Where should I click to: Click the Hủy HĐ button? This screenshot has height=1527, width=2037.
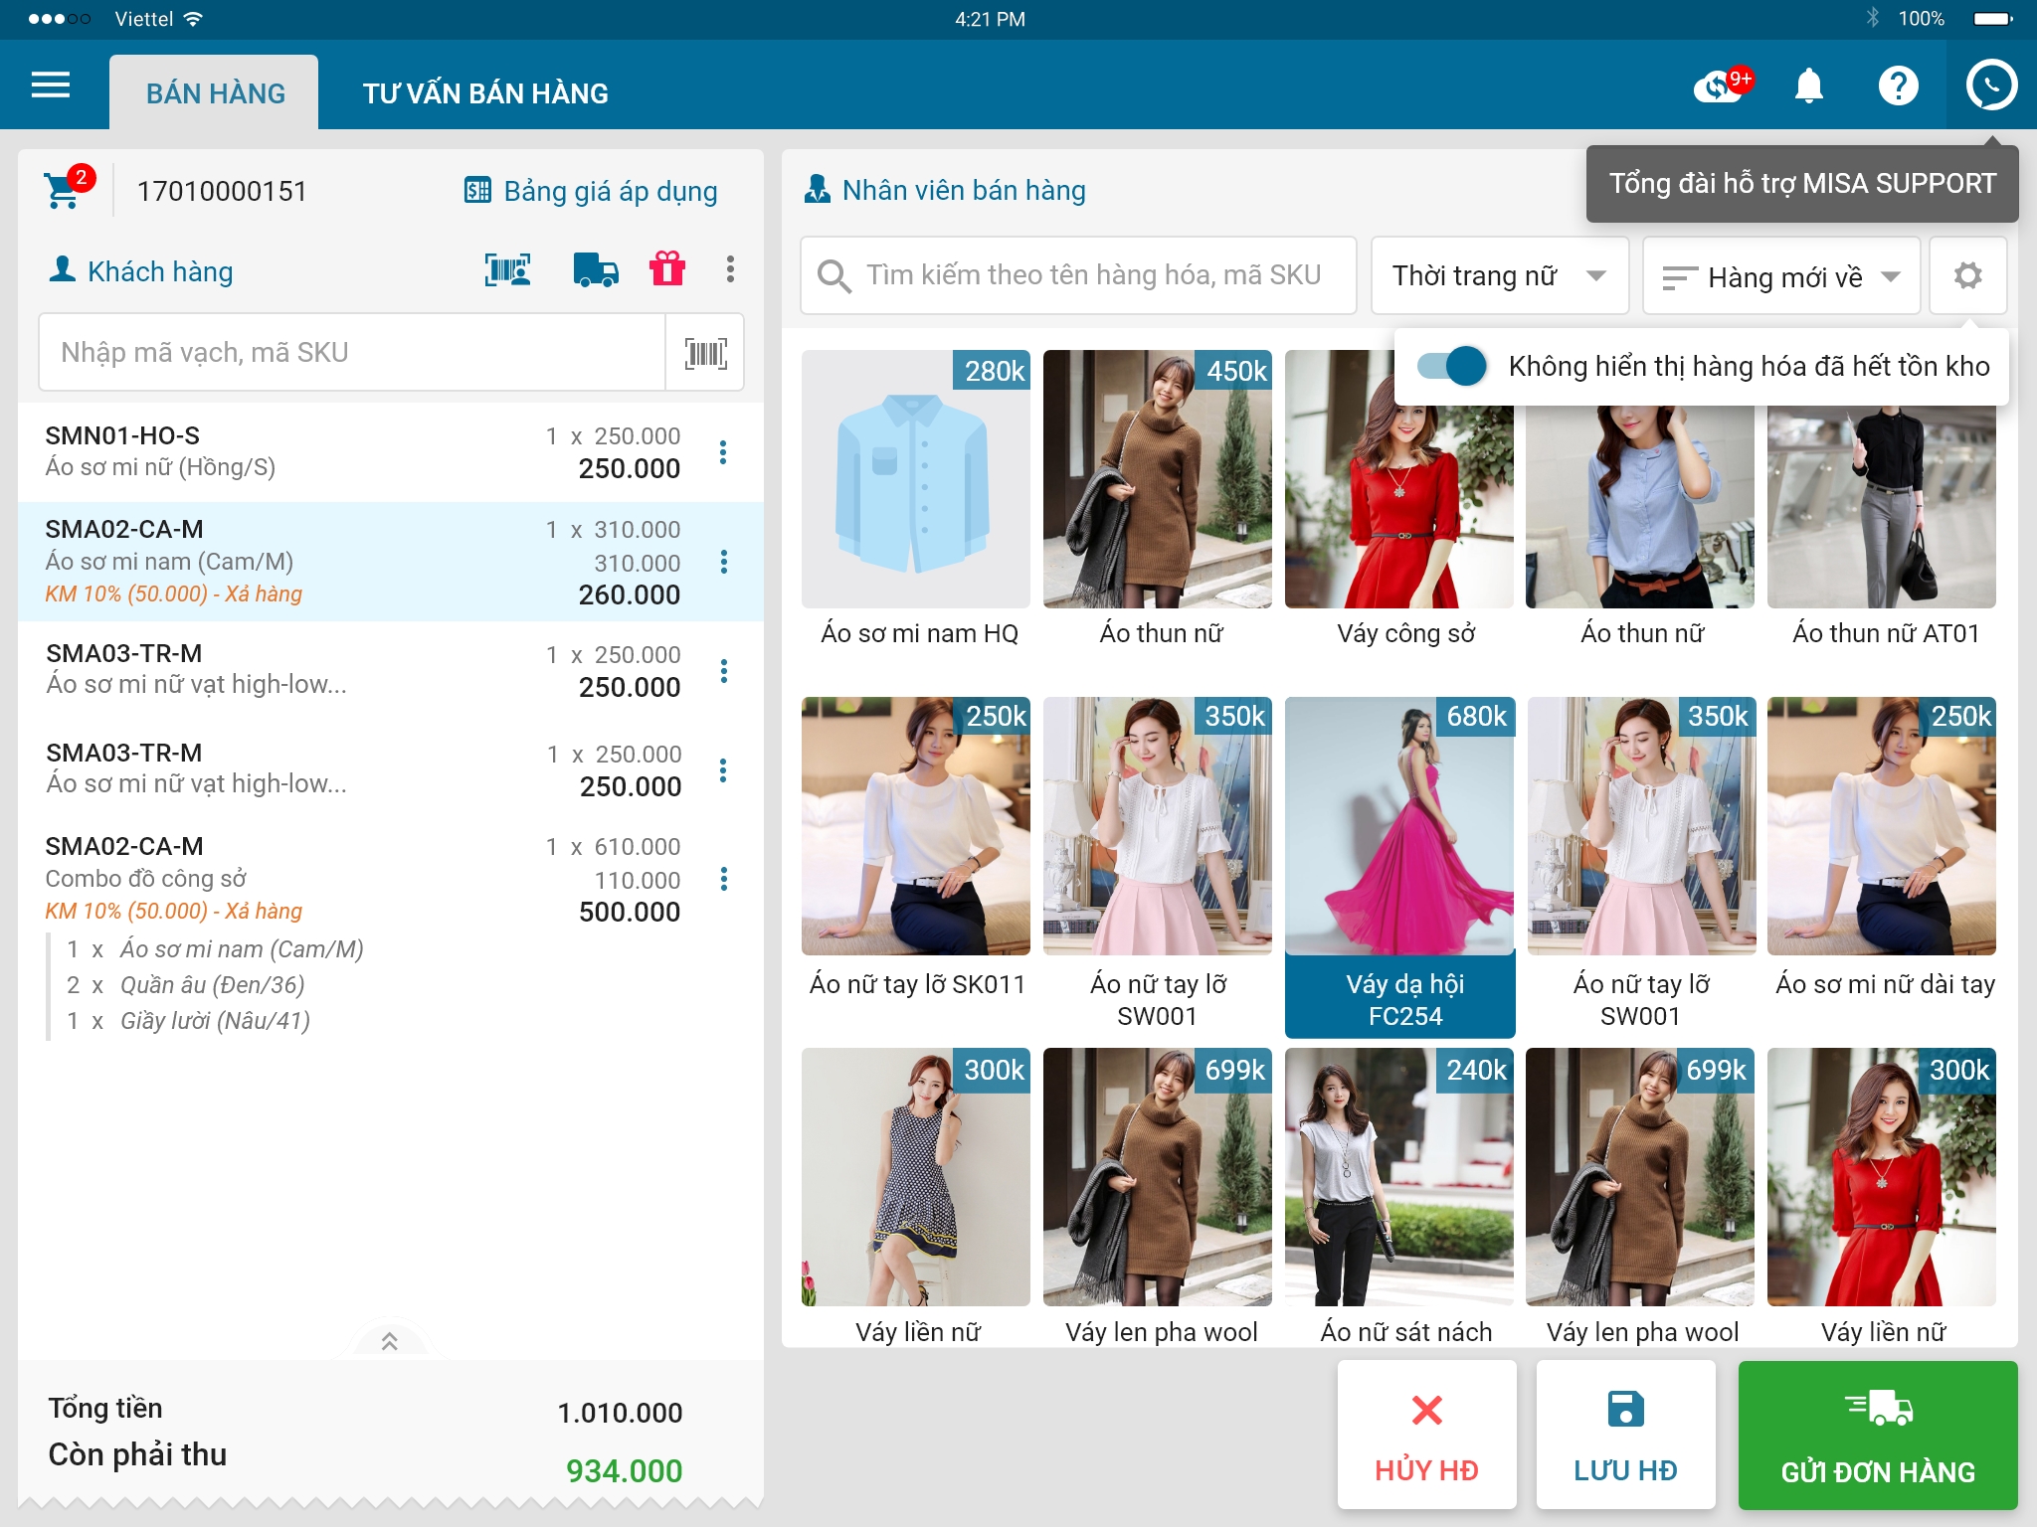pyautogui.click(x=1426, y=1435)
